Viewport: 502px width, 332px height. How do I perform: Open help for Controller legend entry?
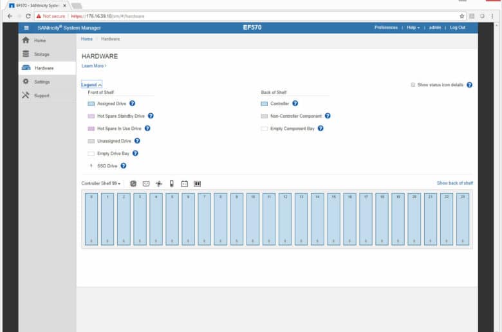point(295,103)
